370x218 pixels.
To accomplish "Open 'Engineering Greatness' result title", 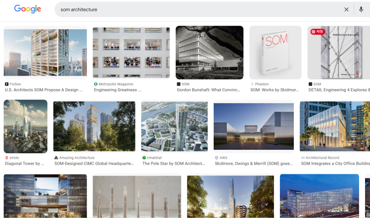I will coord(118,90).
